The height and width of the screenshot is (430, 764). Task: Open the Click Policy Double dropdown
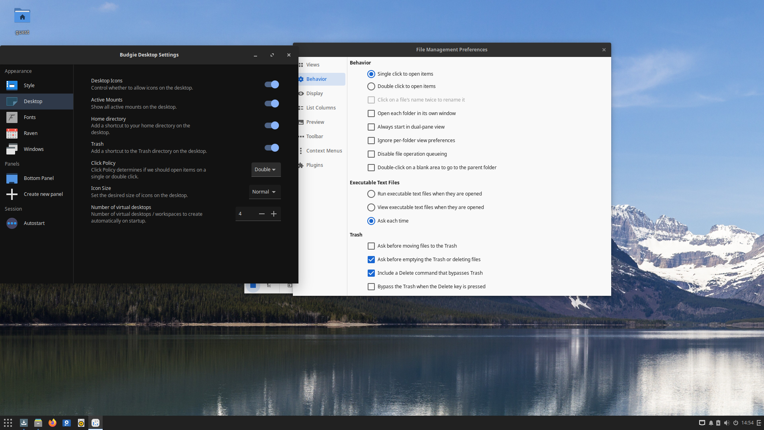(x=266, y=170)
